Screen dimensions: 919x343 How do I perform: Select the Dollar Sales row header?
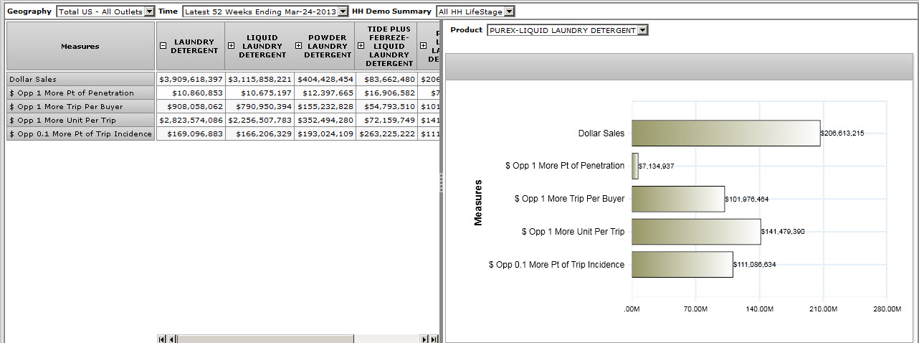tap(80, 80)
